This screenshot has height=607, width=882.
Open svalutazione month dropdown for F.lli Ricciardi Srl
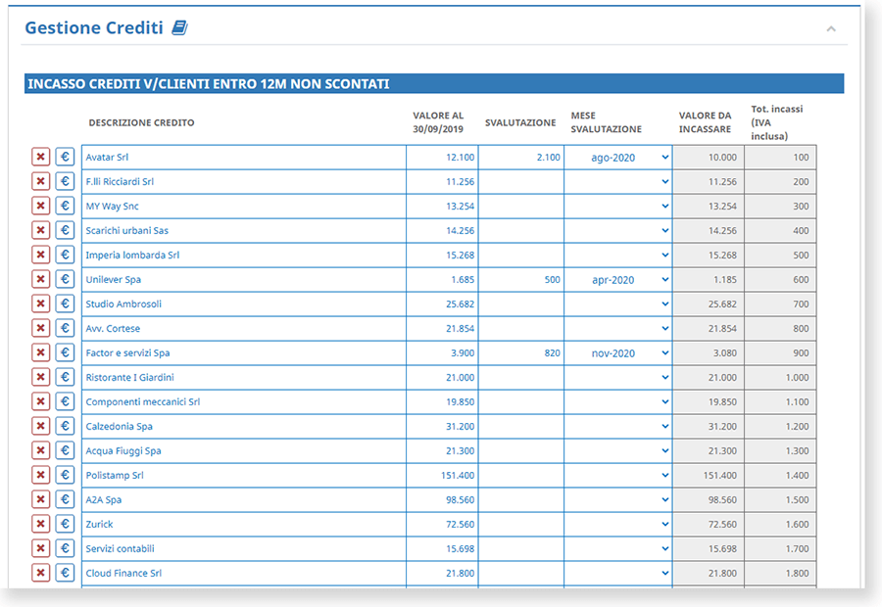click(x=618, y=181)
